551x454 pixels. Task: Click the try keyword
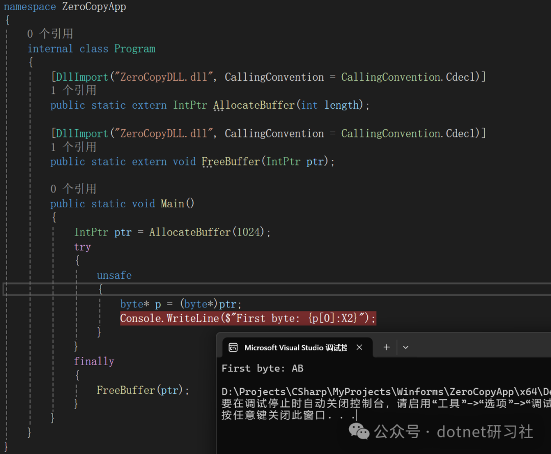(x=82, y=247)
